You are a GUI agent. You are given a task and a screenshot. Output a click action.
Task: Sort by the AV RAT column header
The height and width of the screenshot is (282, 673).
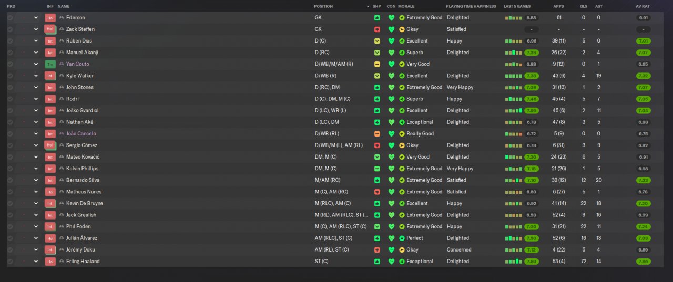(643, 6)
